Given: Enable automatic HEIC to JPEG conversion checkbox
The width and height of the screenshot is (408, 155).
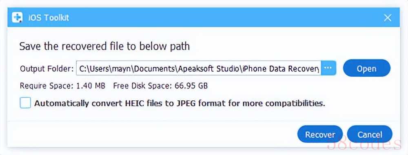Looking at the screenshot, I should coord(25,103).
